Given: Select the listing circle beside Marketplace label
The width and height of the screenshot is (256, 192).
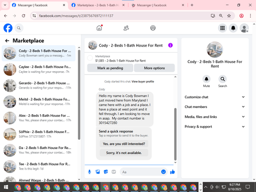Looking at the screenshot, I should [x=90, y=58].
